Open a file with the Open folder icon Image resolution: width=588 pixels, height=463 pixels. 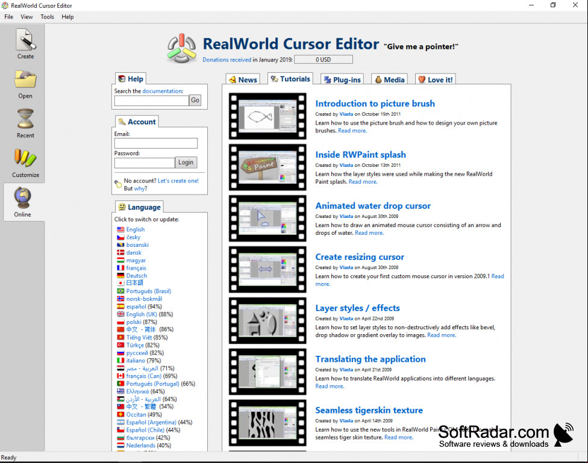point(25,79)
